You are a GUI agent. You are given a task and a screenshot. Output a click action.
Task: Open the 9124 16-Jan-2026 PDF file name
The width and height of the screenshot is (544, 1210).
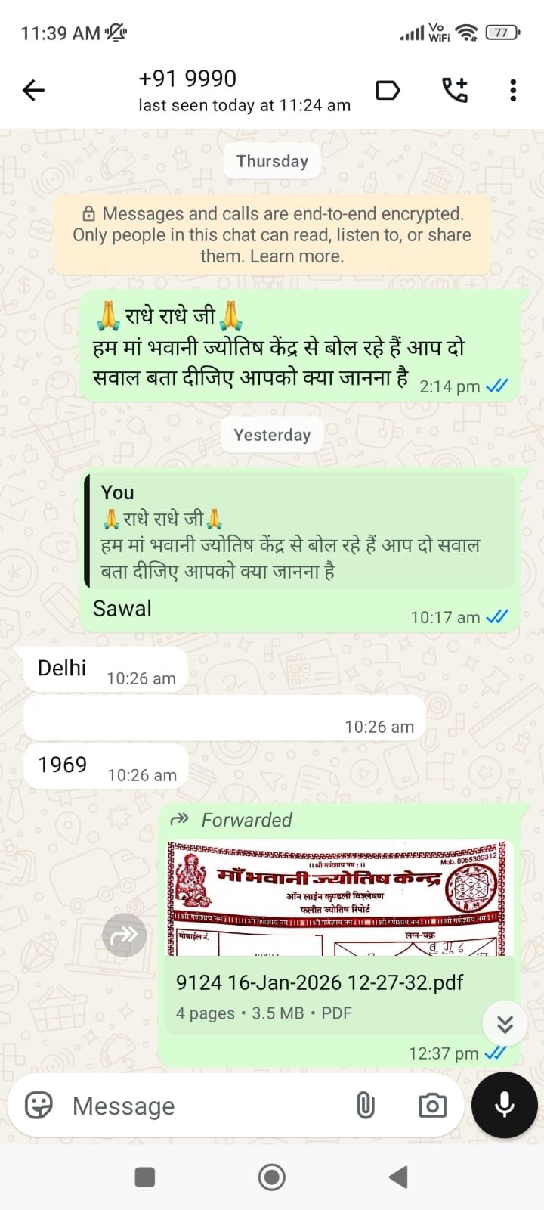pos(320,982)
